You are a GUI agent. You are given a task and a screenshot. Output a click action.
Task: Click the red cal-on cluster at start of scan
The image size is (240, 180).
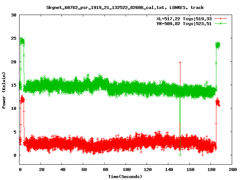tap(22, 99)
